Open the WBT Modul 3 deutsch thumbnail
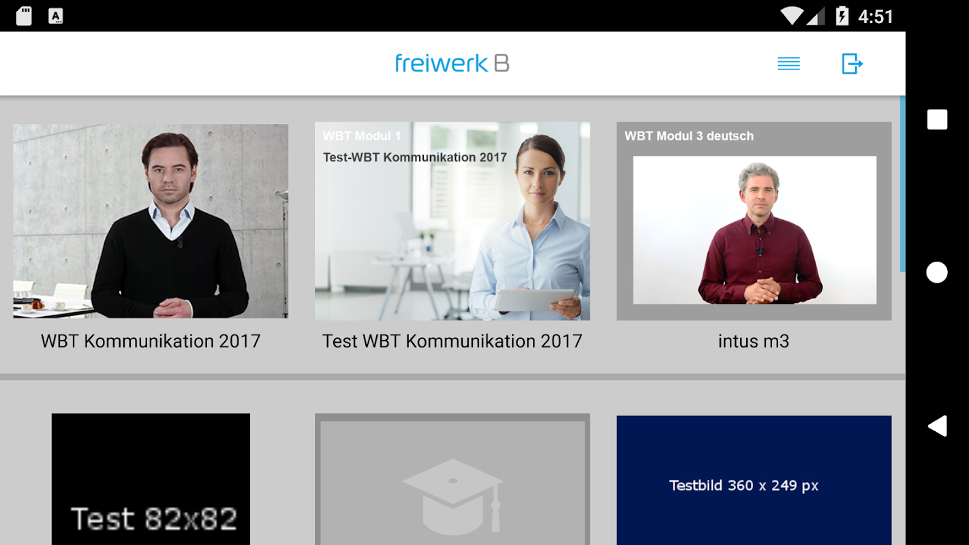969x545 pixels. coord(754,221)
